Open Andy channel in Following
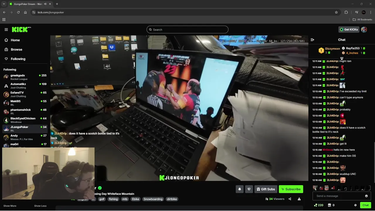The width and height of the screenshot is (375, 211). click(25, 137)
